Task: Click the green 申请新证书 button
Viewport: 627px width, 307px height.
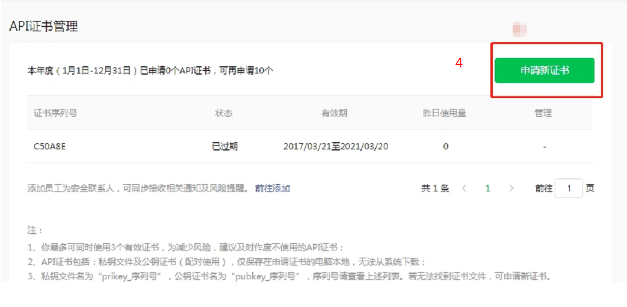Action: pos(544,70)
